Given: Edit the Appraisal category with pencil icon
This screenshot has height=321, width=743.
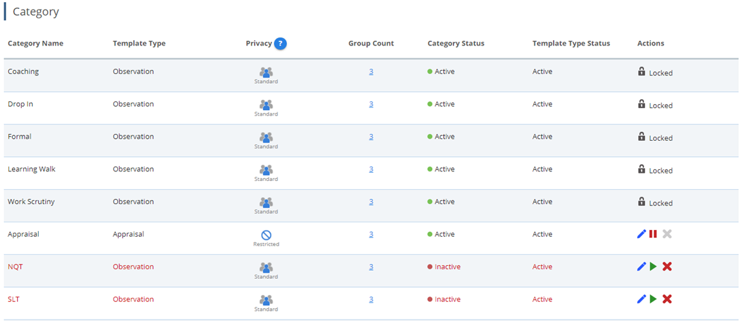Looking at the screenshot, I should tap(641, 234).
